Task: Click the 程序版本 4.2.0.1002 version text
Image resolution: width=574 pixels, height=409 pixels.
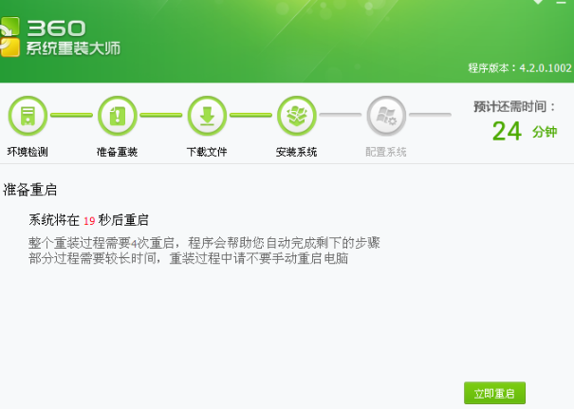Action: (x=519, y=68)
